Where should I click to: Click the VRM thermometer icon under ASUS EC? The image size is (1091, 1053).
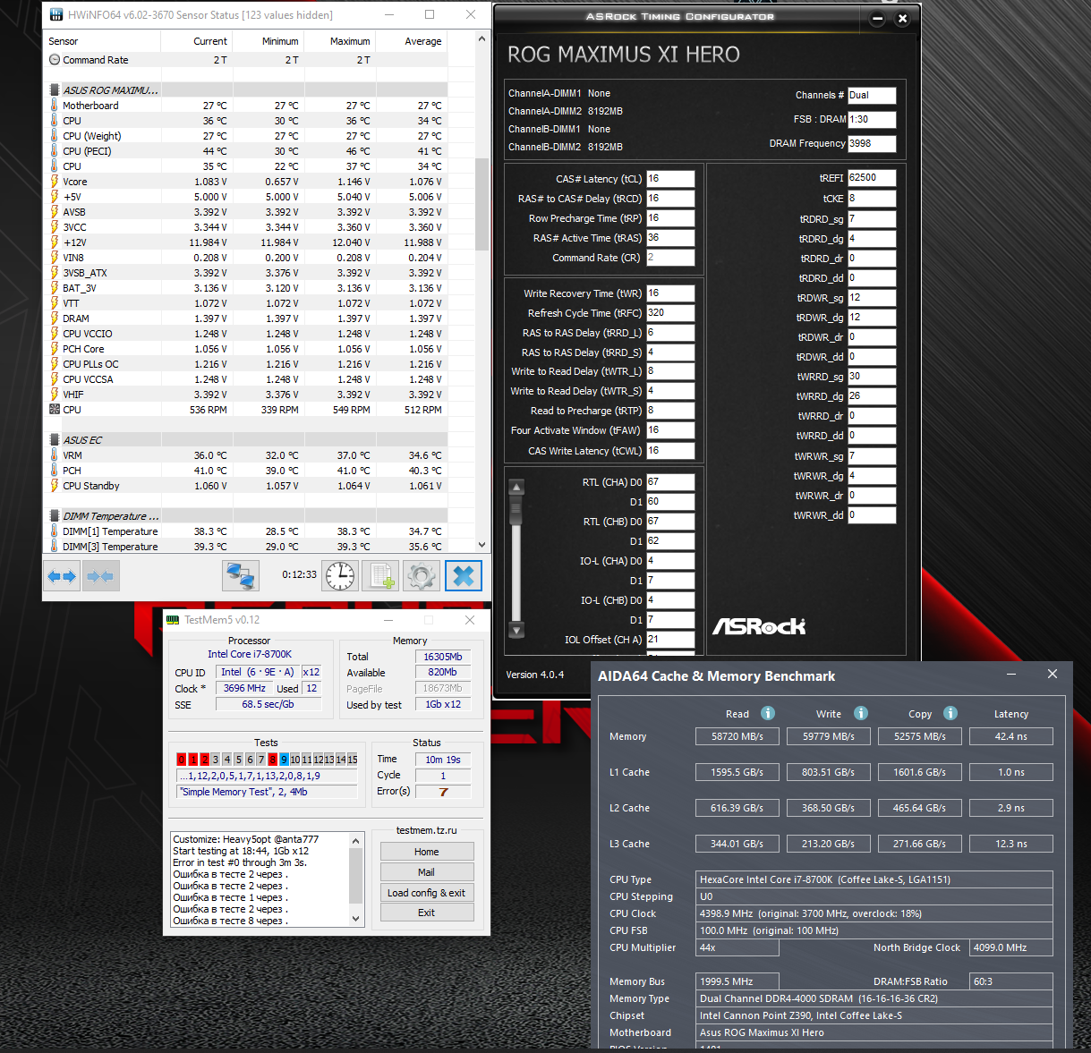(55, 455)
